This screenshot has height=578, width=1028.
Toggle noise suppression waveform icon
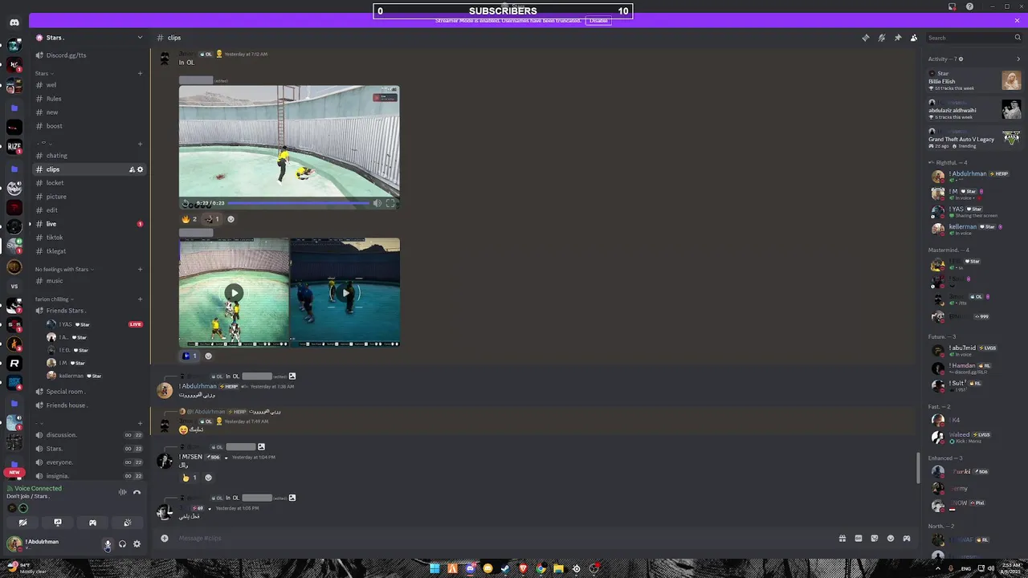click(x=122, y=492)
